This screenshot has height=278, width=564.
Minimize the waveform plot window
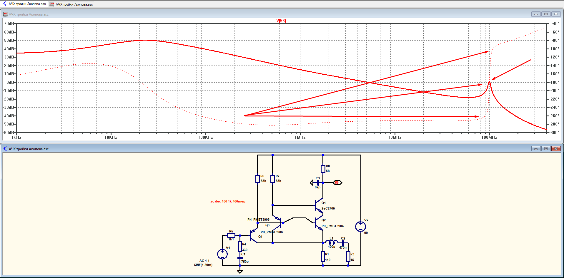point(536,14)
